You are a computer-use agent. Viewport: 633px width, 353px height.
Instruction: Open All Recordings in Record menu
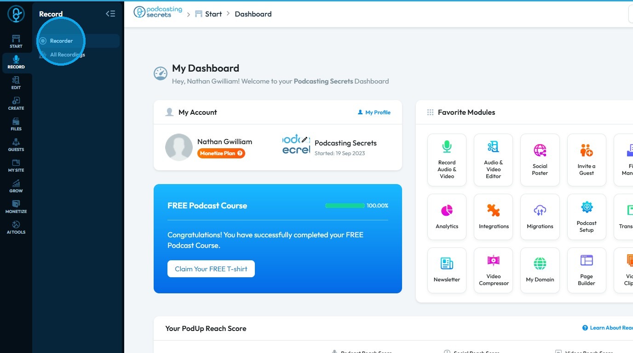coord(78,55)
